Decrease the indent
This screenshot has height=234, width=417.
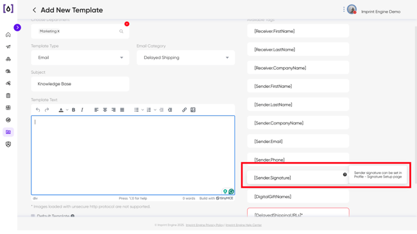(x=162, y=110)
